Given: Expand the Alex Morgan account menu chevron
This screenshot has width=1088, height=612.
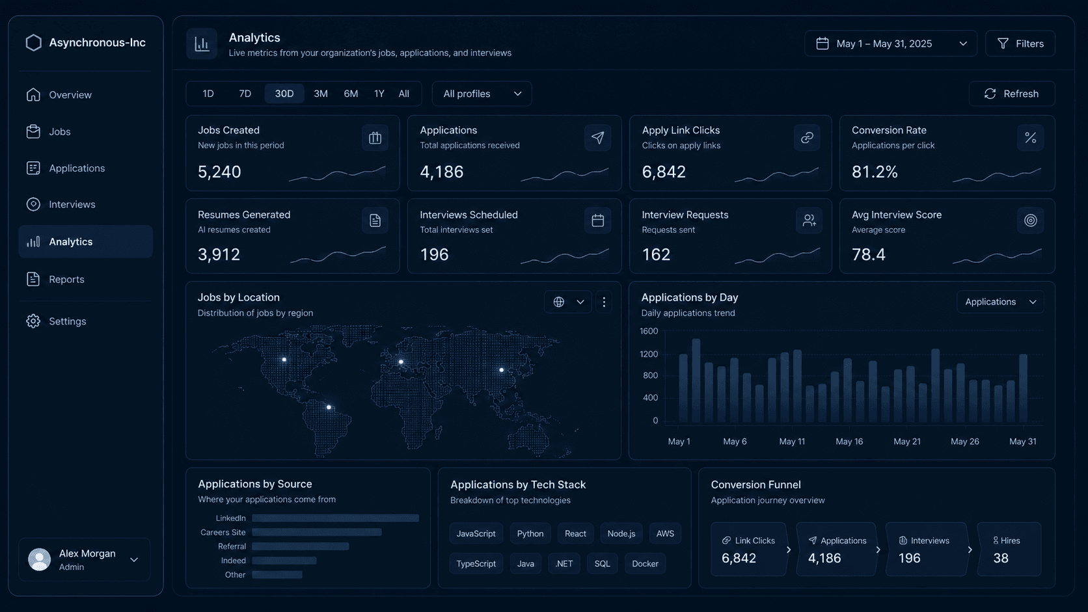Looking at the screenshot, I should (134, 559).
